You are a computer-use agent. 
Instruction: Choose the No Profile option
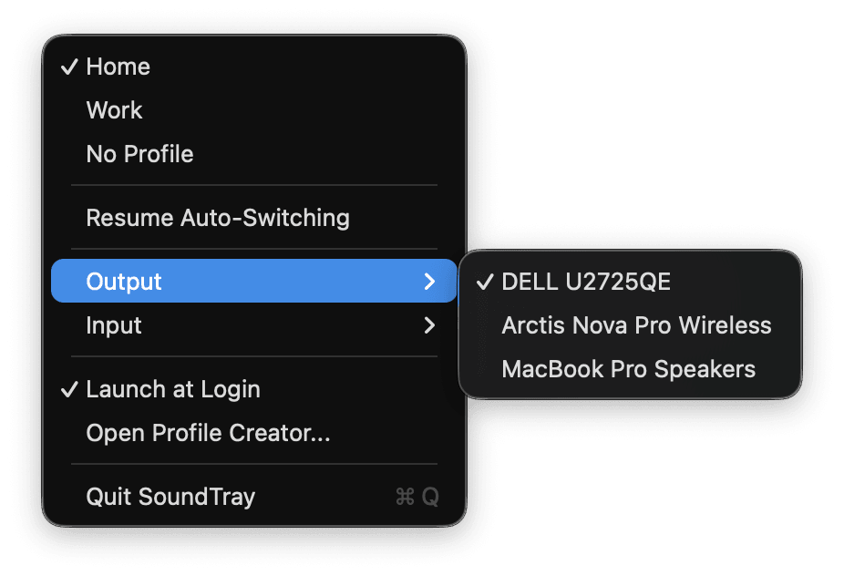click(253, 154)
